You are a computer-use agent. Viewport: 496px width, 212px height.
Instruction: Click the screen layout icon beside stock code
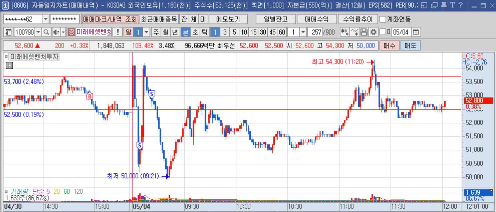[9, 32]
